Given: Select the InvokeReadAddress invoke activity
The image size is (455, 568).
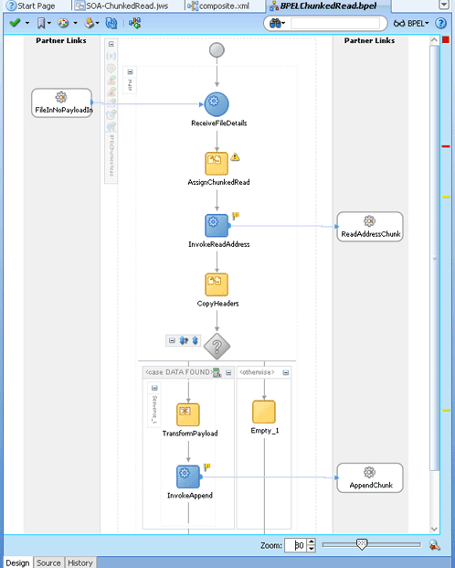Looking at the screenshot, I should point(217,226).
